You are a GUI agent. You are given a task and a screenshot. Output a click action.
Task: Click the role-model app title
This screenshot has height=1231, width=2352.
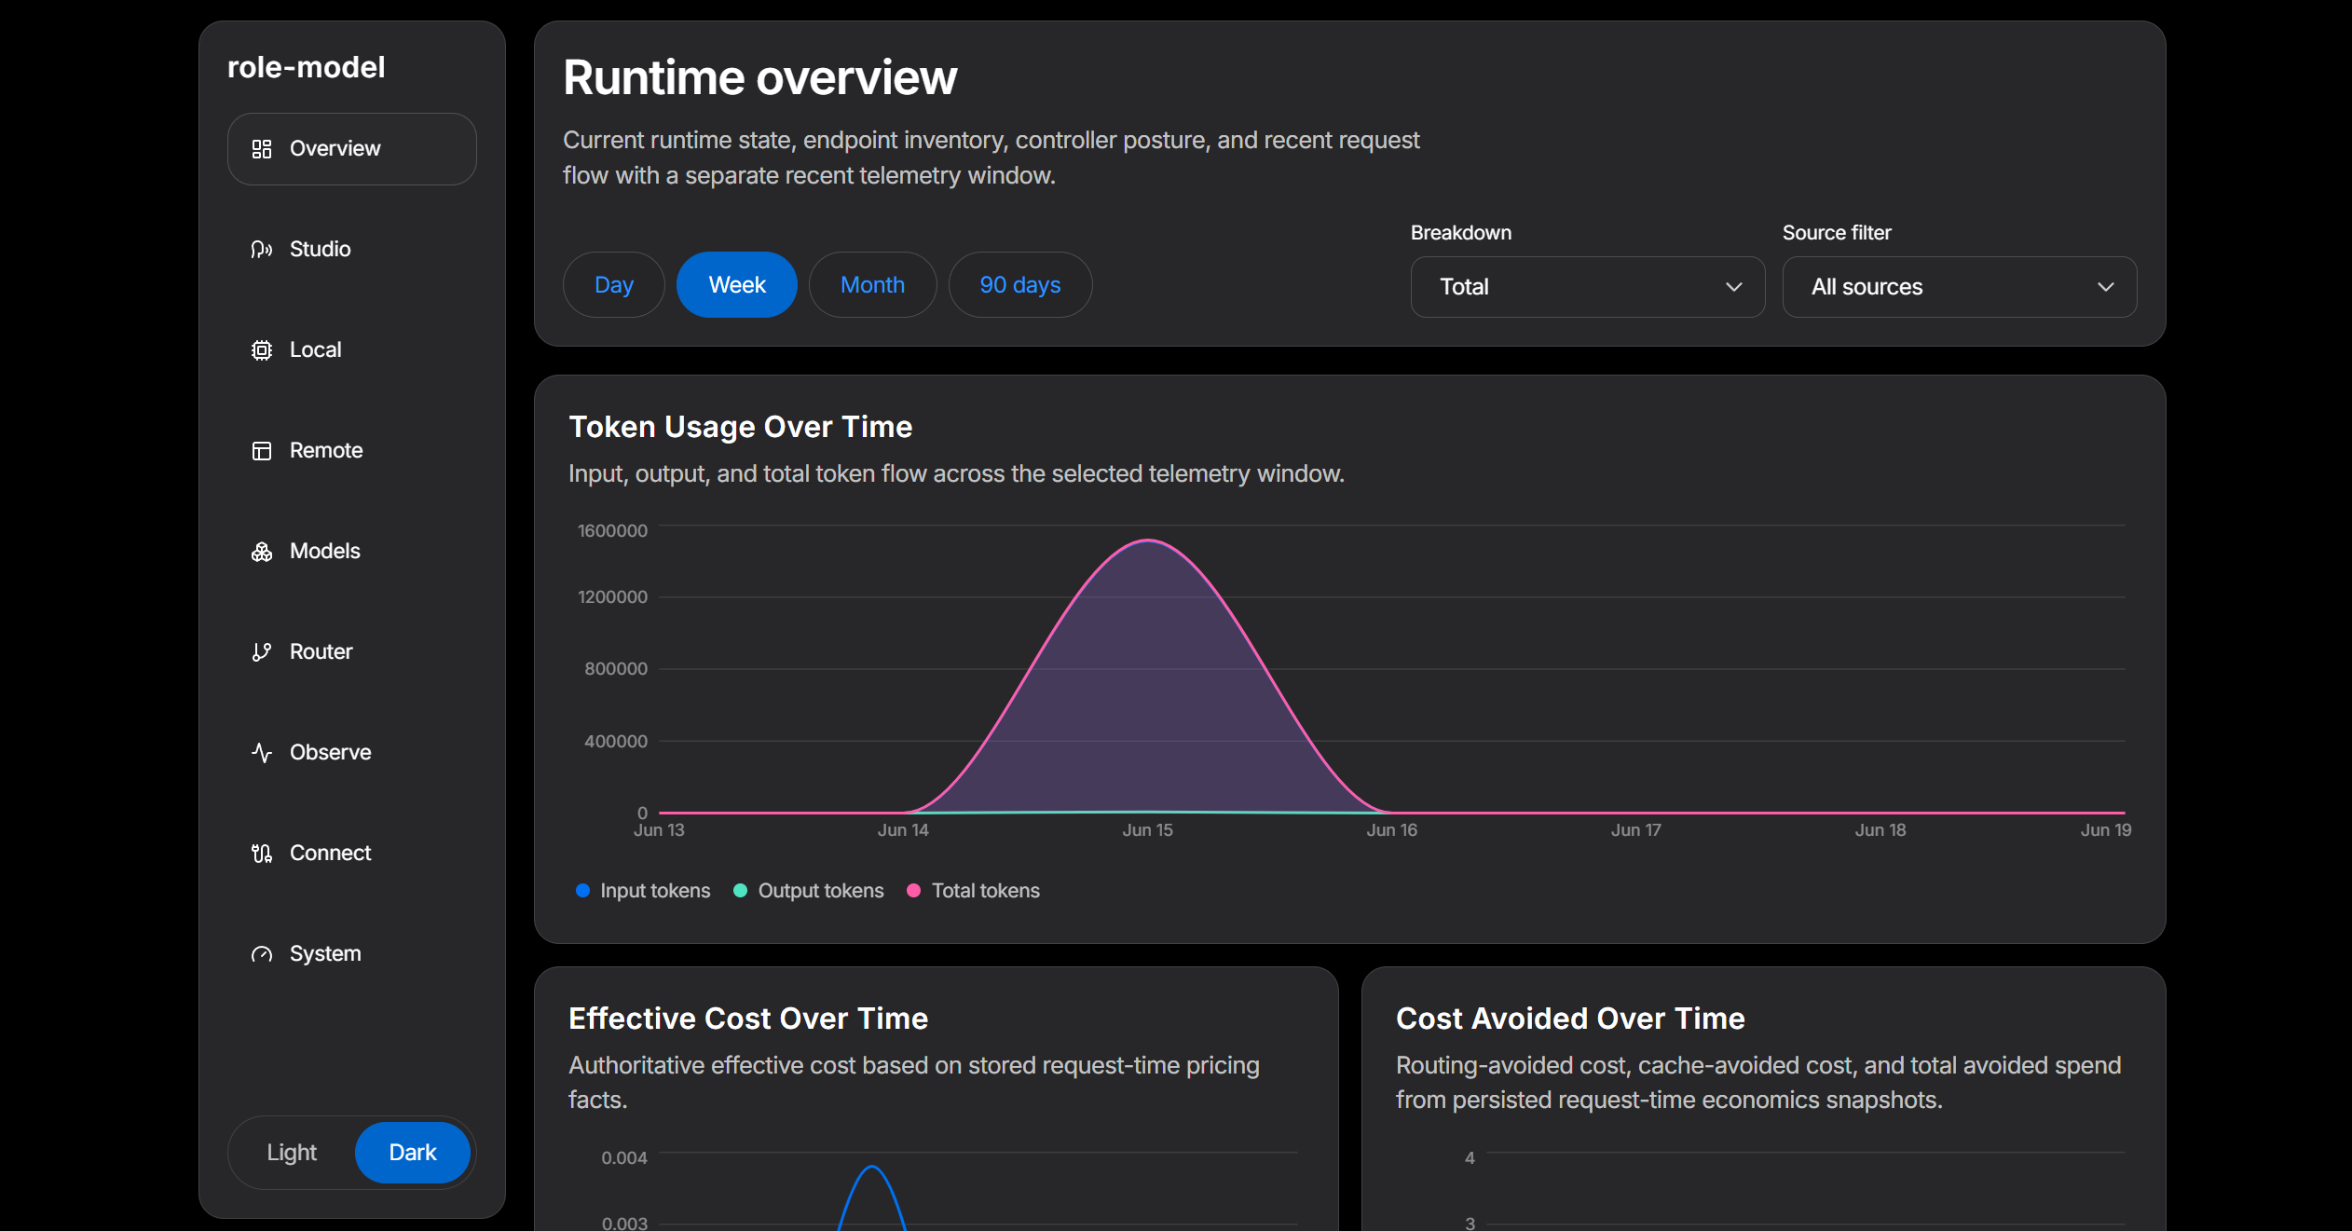pyautogui.click(x=307, y=67)
